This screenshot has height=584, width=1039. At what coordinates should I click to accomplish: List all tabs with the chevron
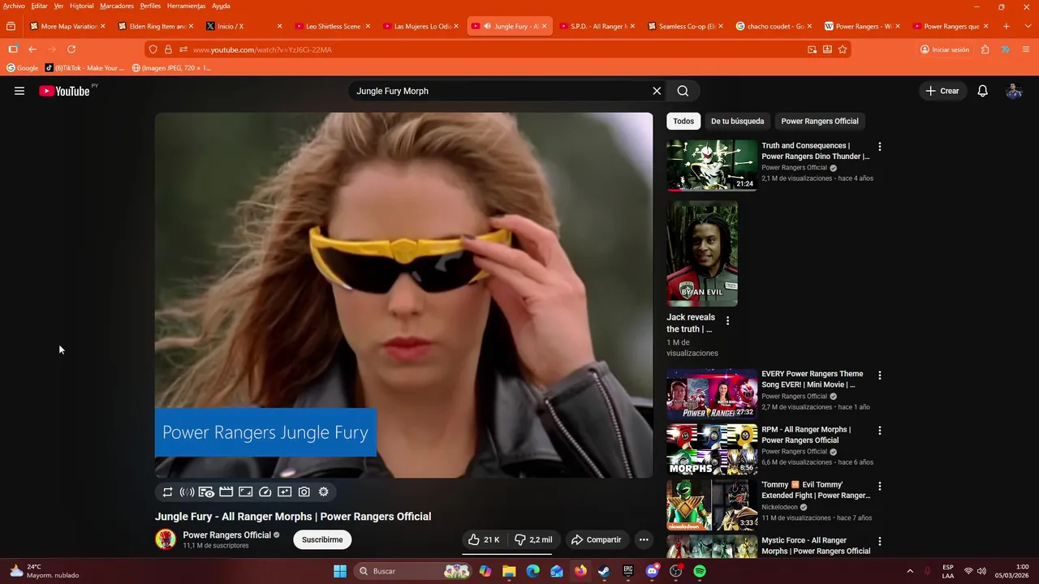[1027, 26]
